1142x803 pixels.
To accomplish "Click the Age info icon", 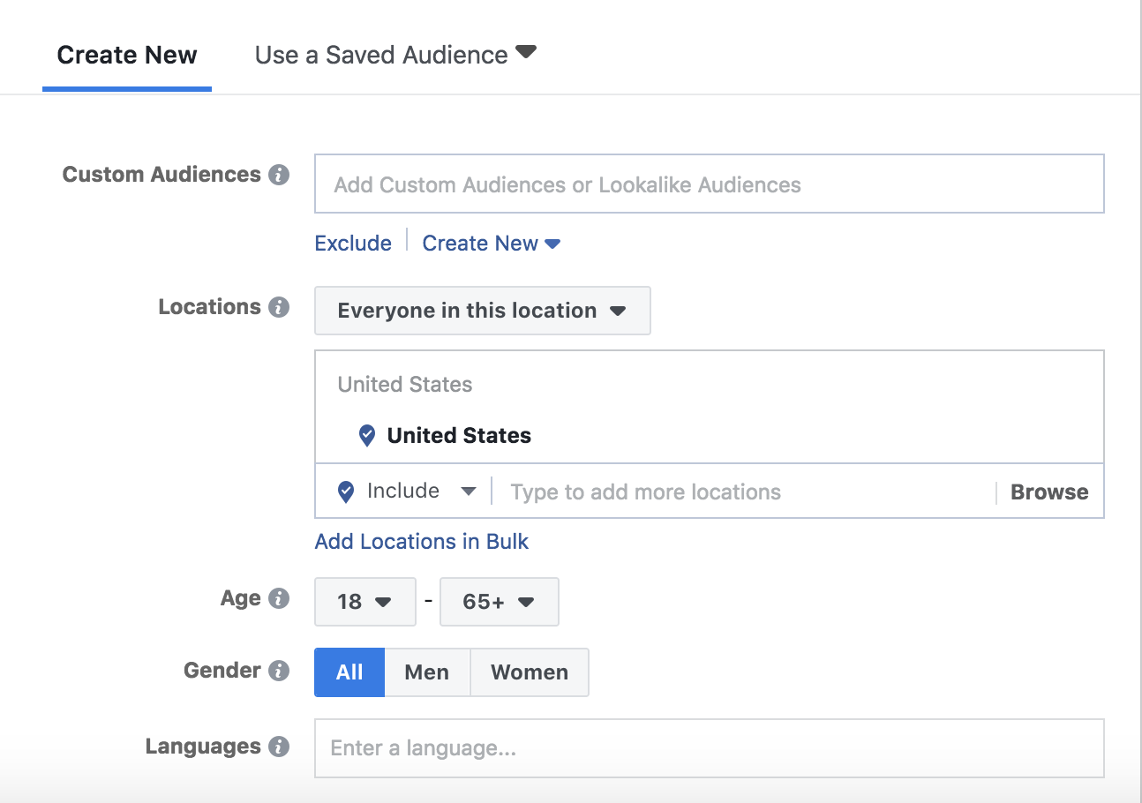I will pyautogui.click(x=279, y=598).
